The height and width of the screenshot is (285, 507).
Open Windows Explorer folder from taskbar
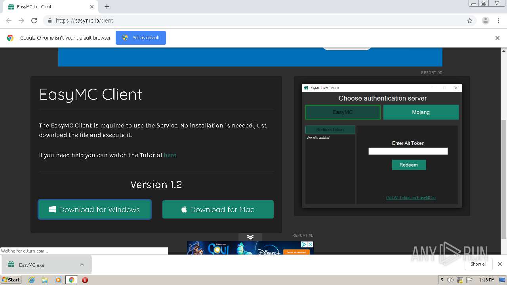[x=45, y=280]
